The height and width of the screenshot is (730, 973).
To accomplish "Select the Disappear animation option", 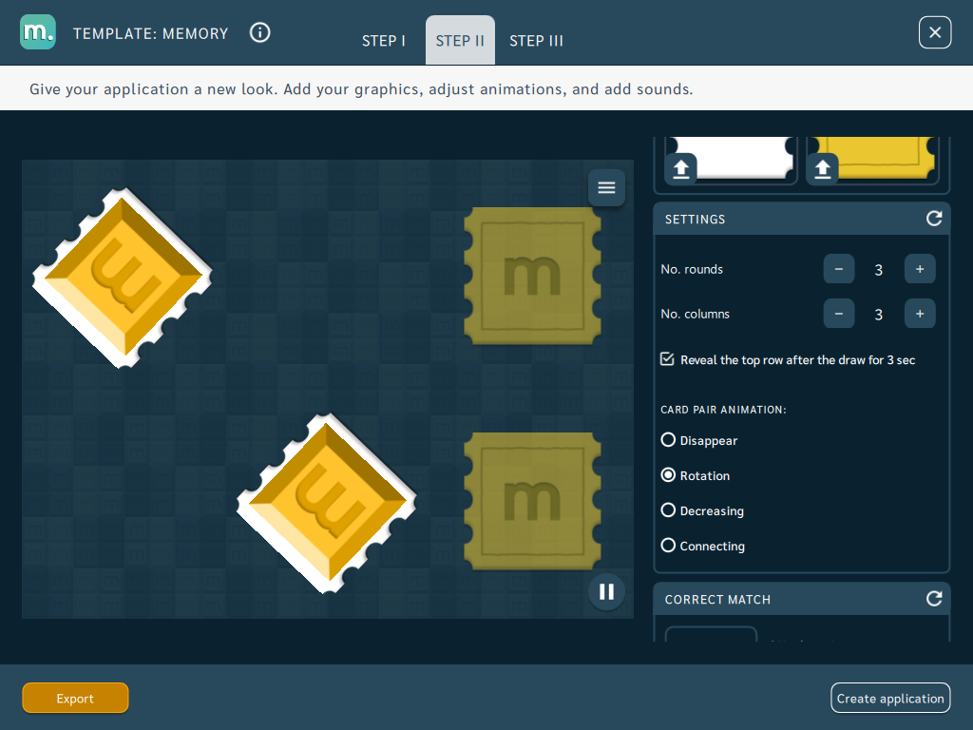I will [668, 440].
